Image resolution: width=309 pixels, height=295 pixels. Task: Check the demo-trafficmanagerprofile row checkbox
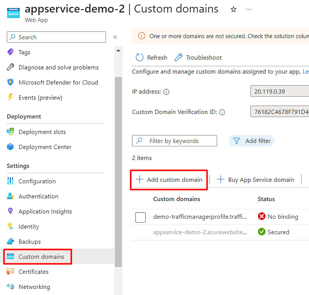141,217
